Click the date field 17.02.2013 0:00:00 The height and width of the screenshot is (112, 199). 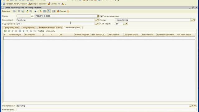[x=66, y=16]
